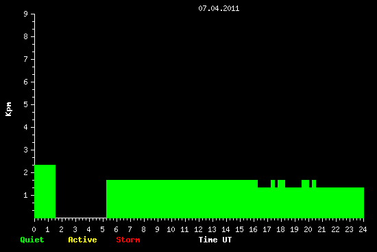Click the y-axis tick label 5
The height and width of the screenshot is (252, 377).
(26, 105)
